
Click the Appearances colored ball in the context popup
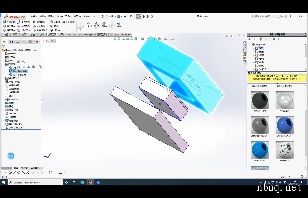33,67
